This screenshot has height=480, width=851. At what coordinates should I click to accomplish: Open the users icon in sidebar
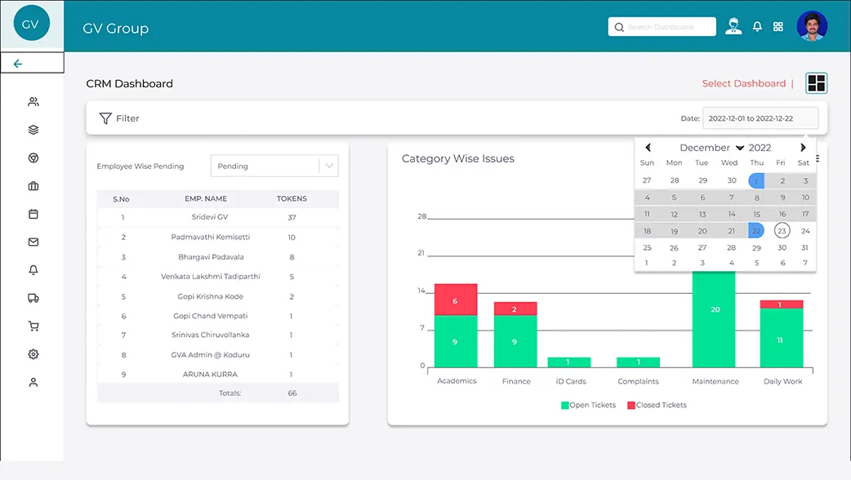[x=33, y=101]
